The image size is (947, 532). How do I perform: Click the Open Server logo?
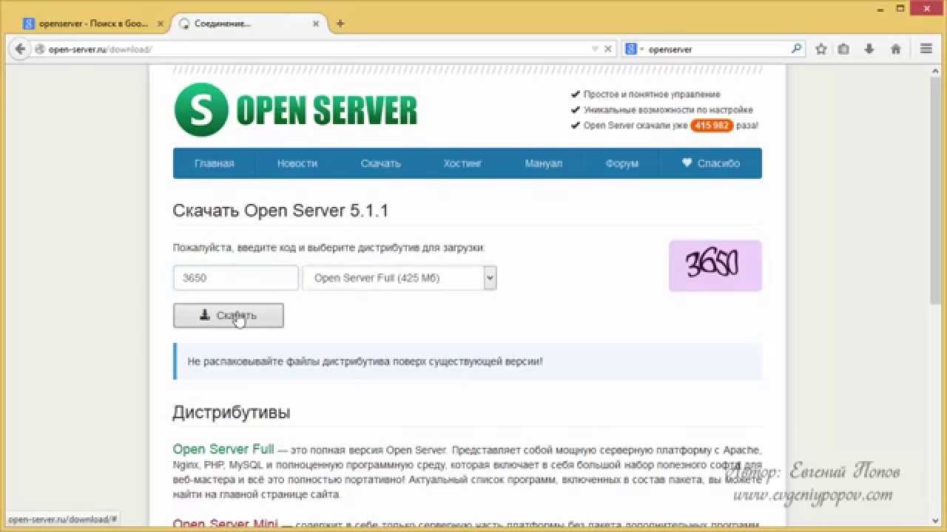click(296, 110)
